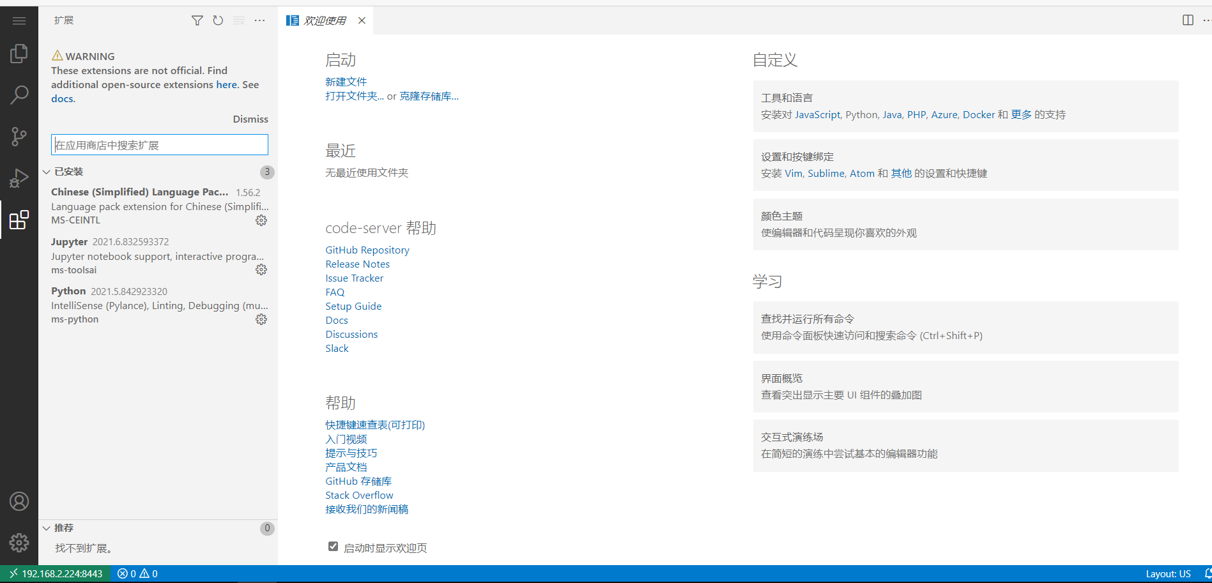Uncheck the show welcome page on startup checkbox

click(333, 547)
